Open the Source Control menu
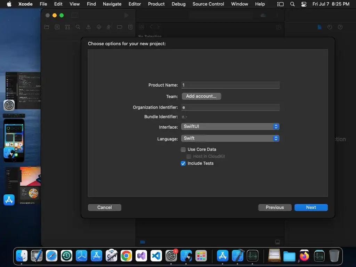This screenshot has height=267, width=356. click(x=208, y=4)
